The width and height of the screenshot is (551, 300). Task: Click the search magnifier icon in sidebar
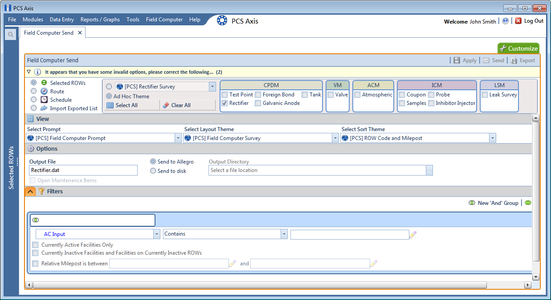coord(11,34)
